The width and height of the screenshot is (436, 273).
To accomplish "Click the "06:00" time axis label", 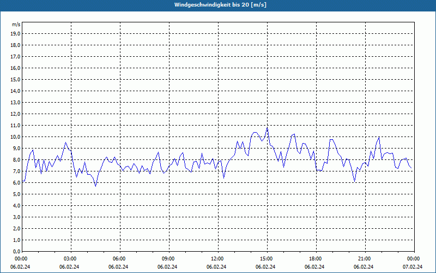I will pos(120,259).
